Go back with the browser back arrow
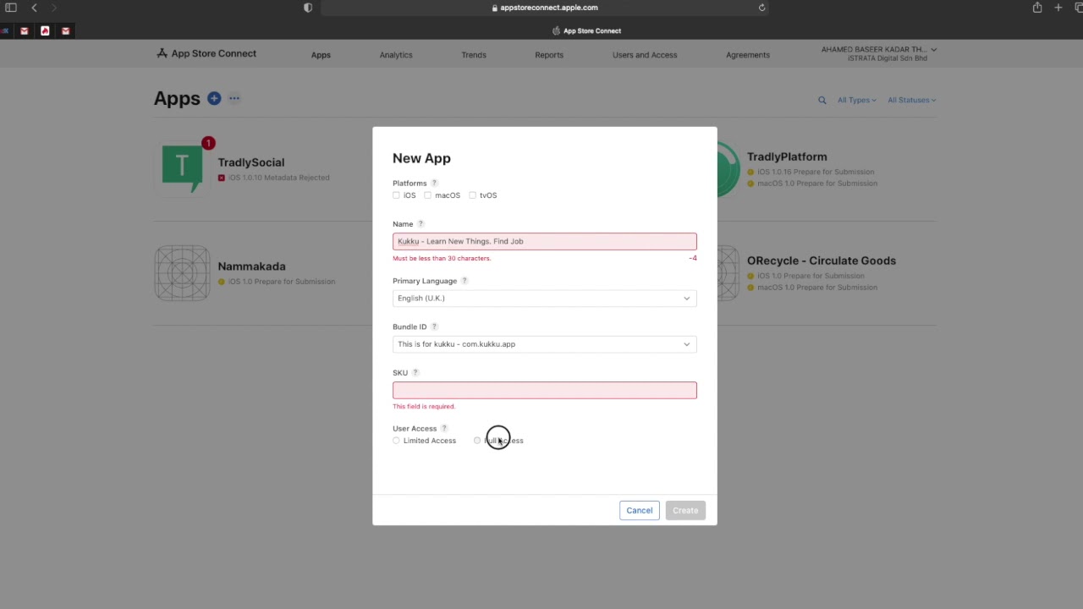Image resolution: width=1083 pixels, height=609 pixels. pyautogui.click(x=34, y=8)
